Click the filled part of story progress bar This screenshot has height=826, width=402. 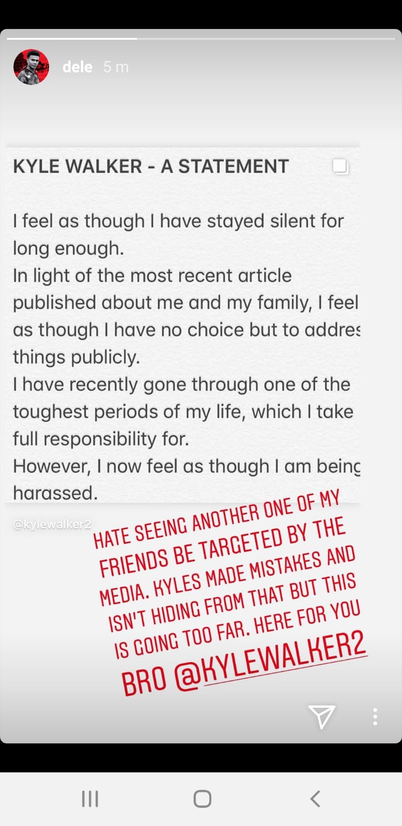pyautogui.click(x=72, y=38)
